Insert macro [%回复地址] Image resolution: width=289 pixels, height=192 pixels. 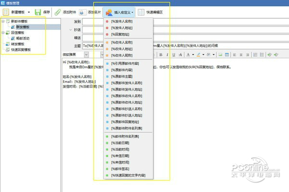pyautogui.click(x=128, y=34)
